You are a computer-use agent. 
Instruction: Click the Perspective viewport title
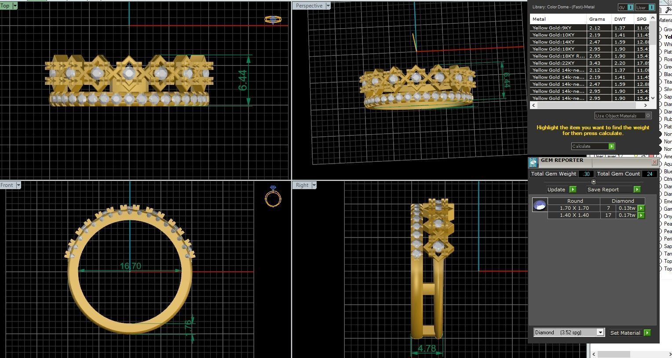tap(309, 6)
